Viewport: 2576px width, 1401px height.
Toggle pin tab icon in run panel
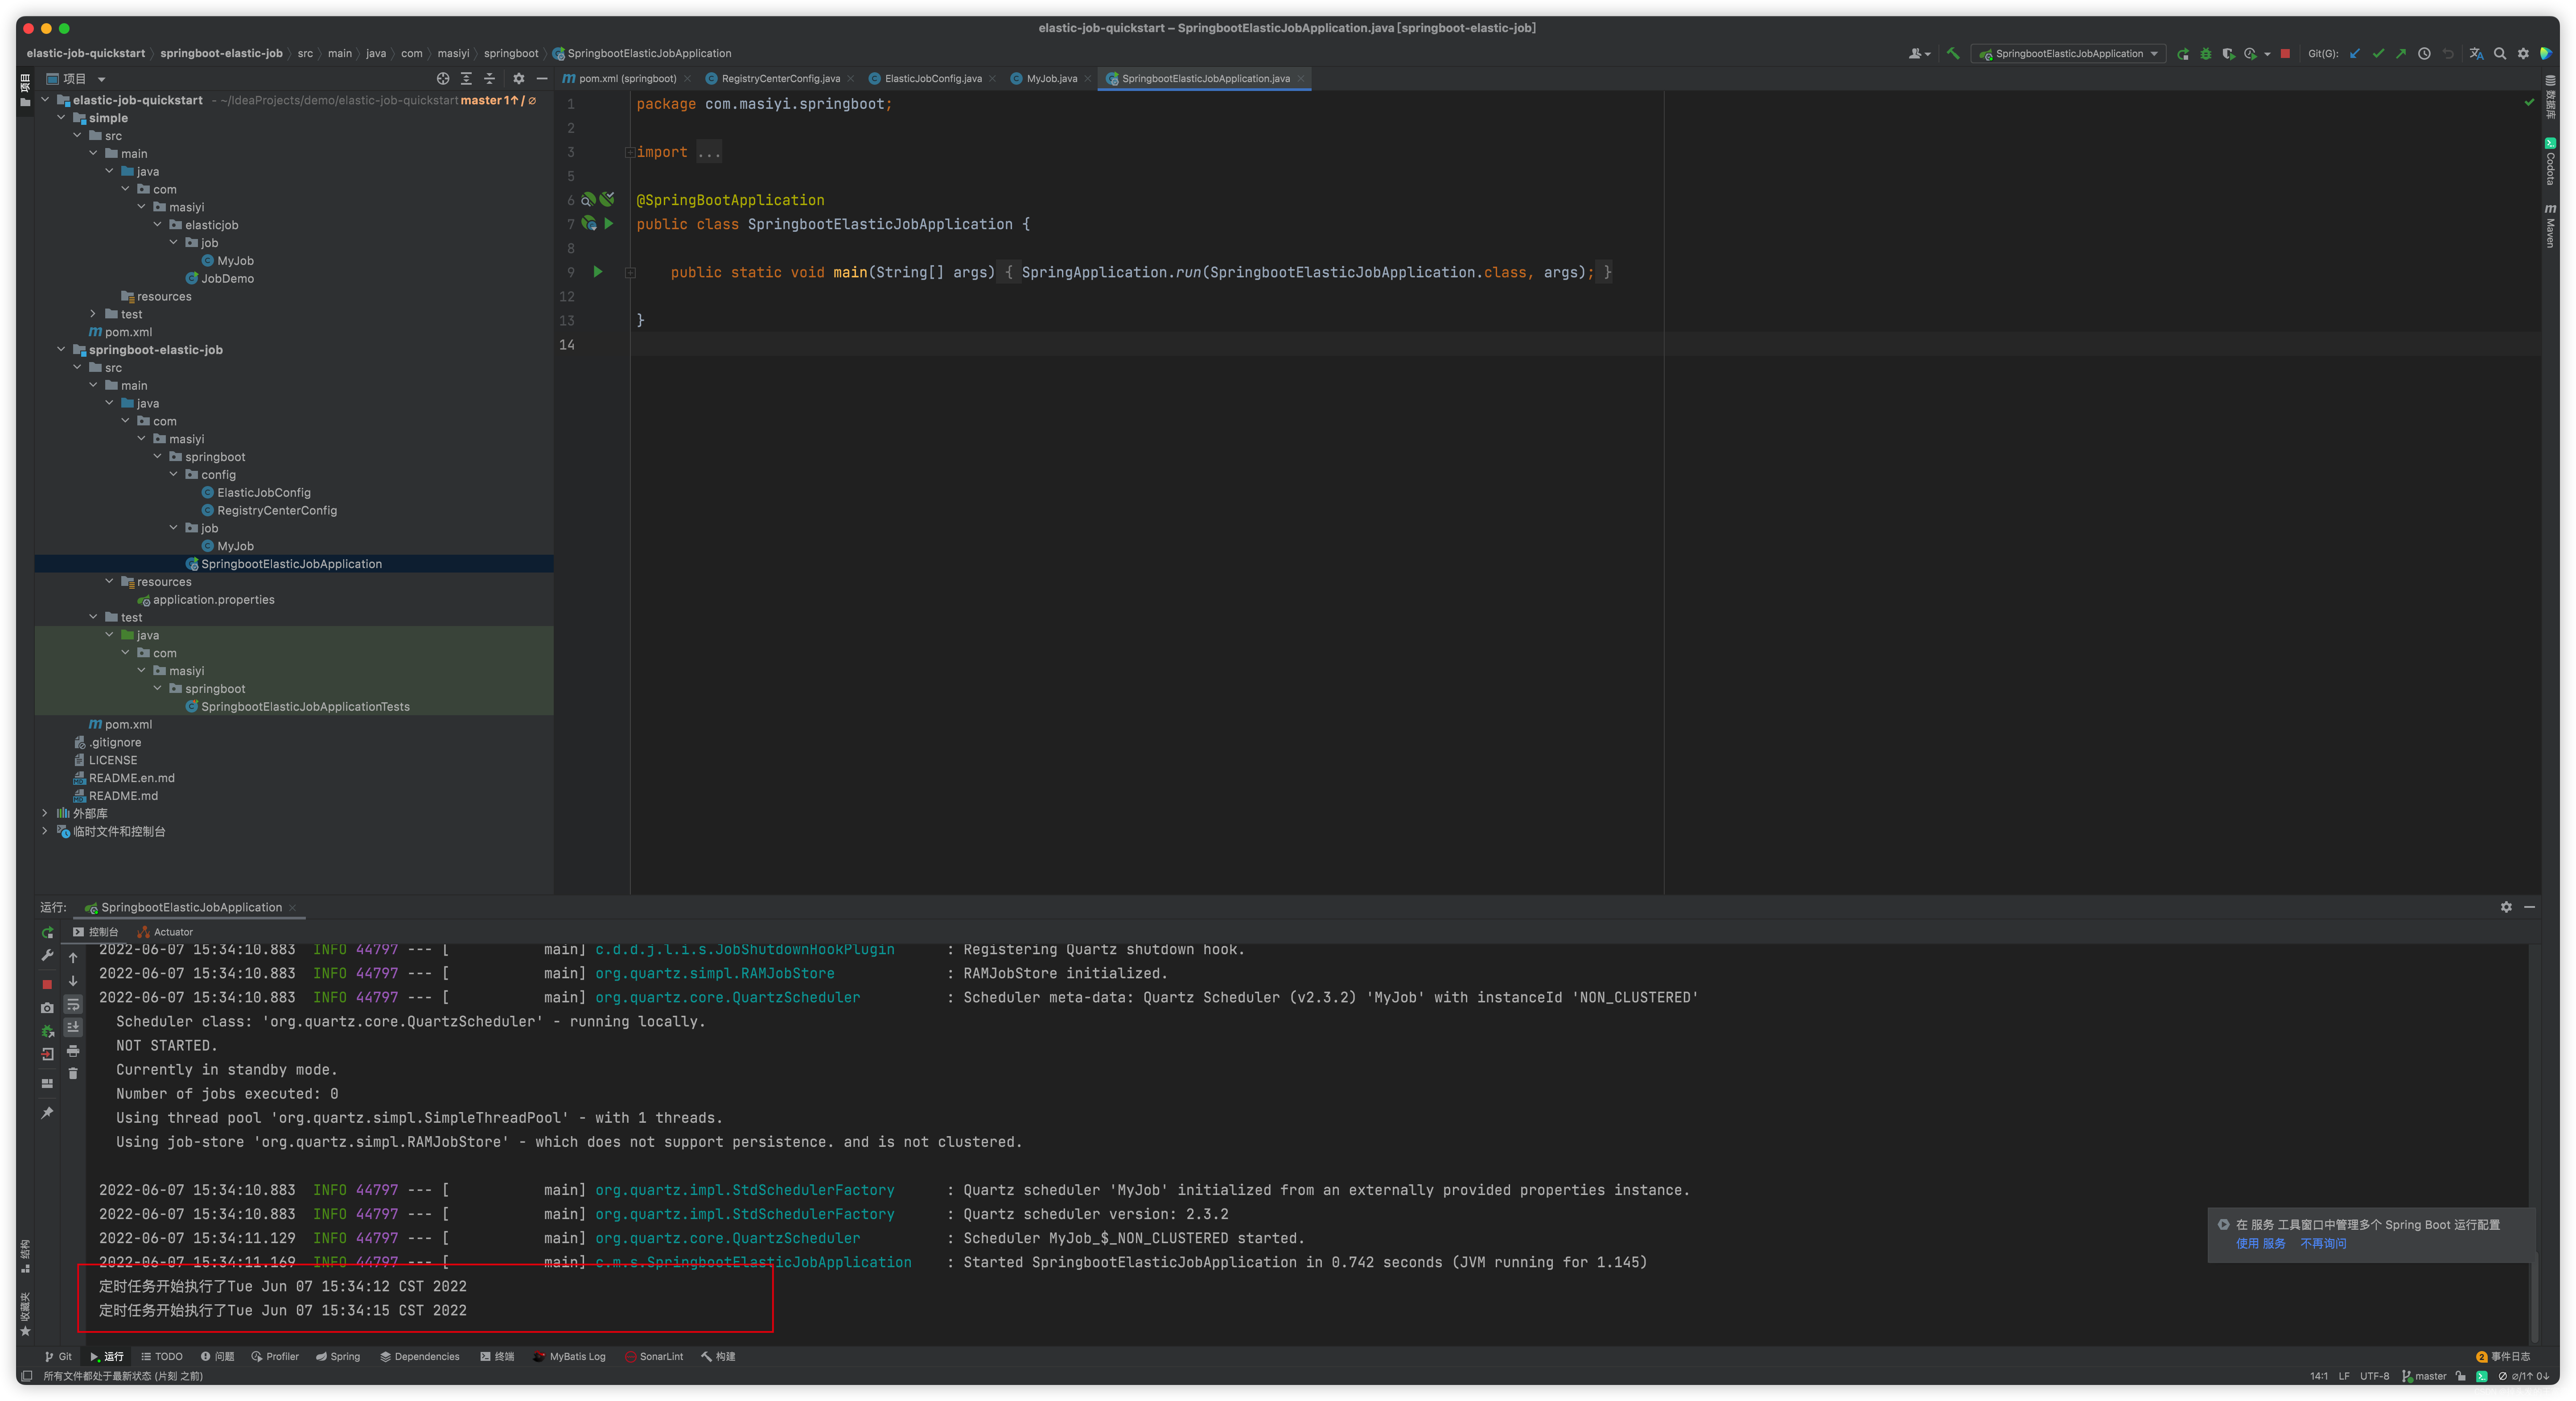click(x=47, y=1113)
